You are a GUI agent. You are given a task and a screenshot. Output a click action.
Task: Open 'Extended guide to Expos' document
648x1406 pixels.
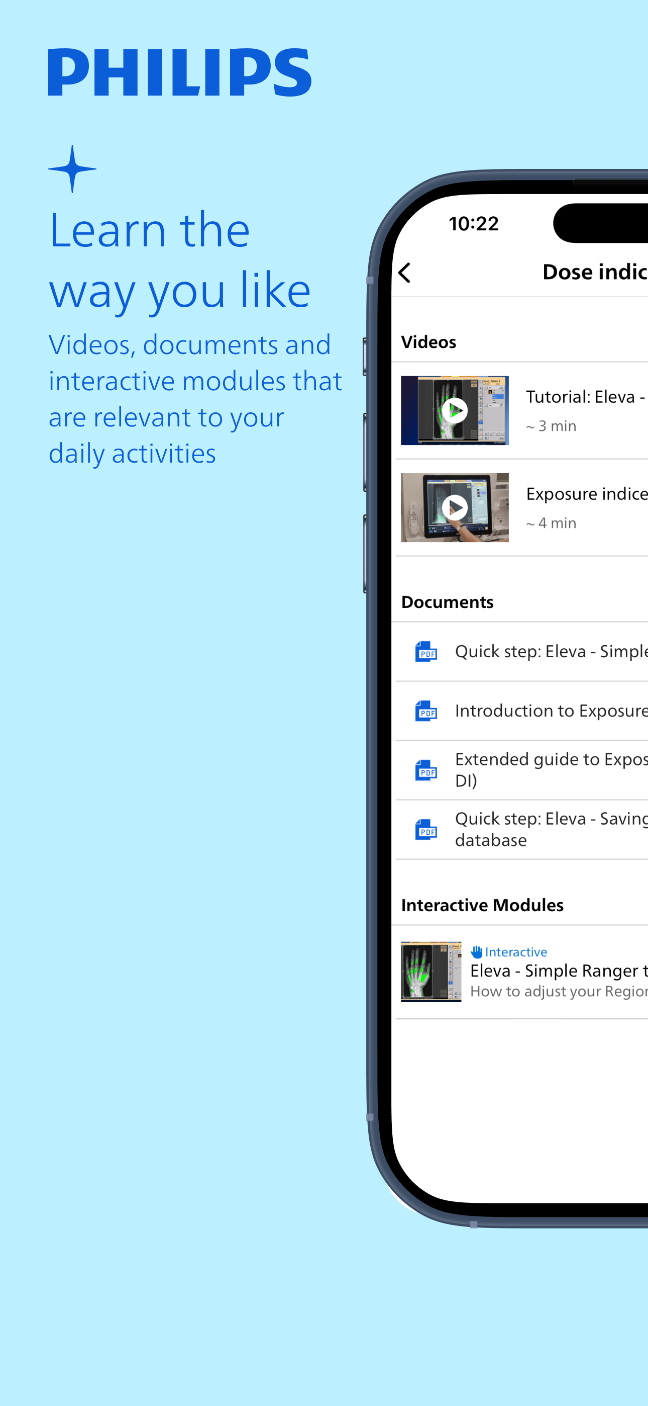pyautogui.click(x=552, y=770)
